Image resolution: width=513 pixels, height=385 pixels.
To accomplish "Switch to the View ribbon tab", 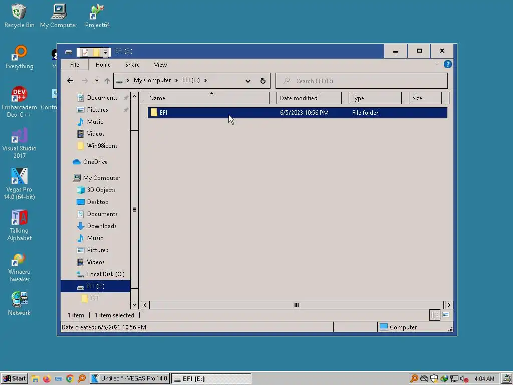I will [x=160, y=65].
